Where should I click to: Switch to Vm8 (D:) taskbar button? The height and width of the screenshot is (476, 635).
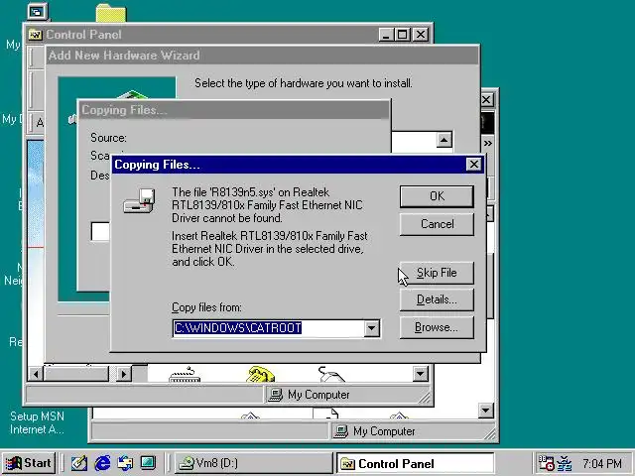254,463
